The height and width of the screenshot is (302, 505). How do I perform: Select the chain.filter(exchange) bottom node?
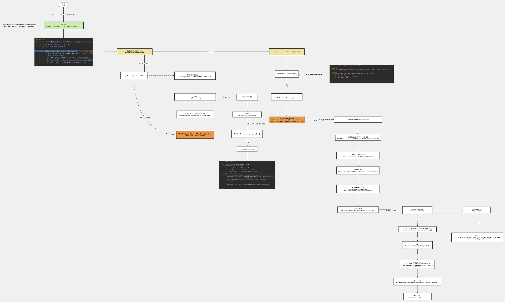(417, 296)
